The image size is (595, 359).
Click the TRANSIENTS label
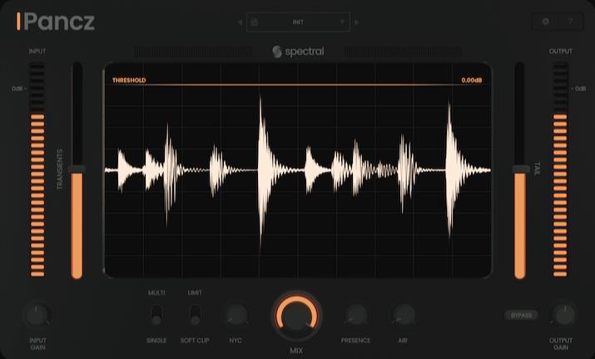60,169
